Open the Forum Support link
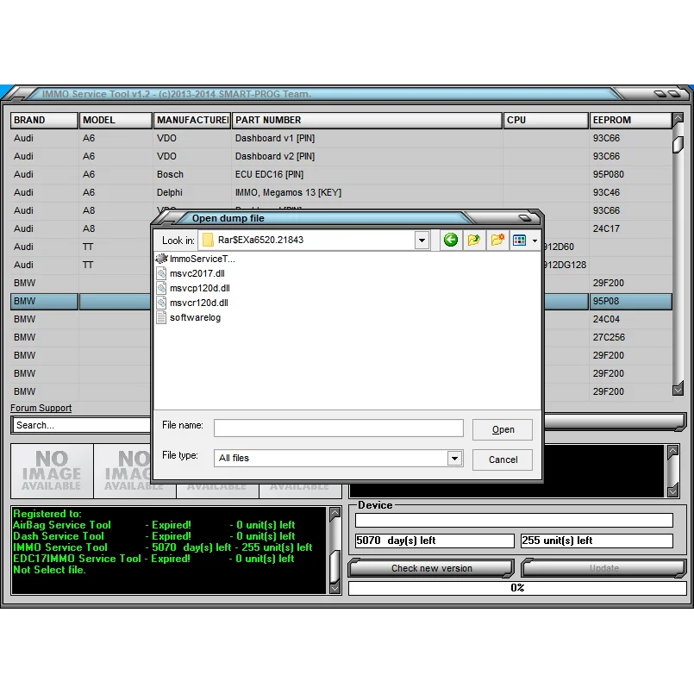The image size is (694, 694). pos(41,408)
